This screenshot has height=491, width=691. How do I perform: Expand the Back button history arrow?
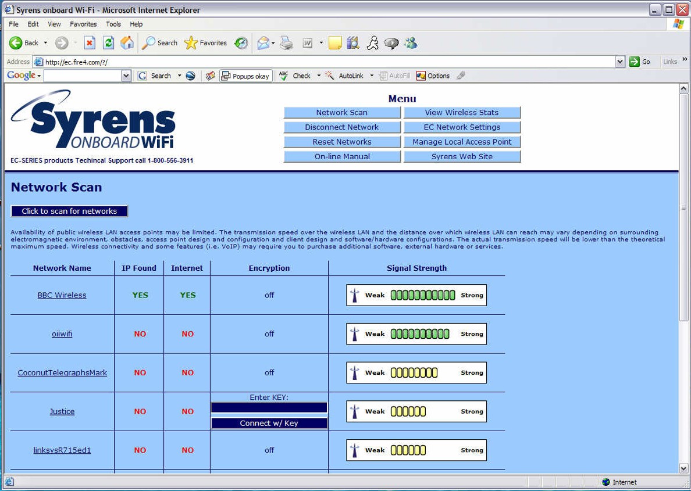pyautogui.click(x=45, y=43)
